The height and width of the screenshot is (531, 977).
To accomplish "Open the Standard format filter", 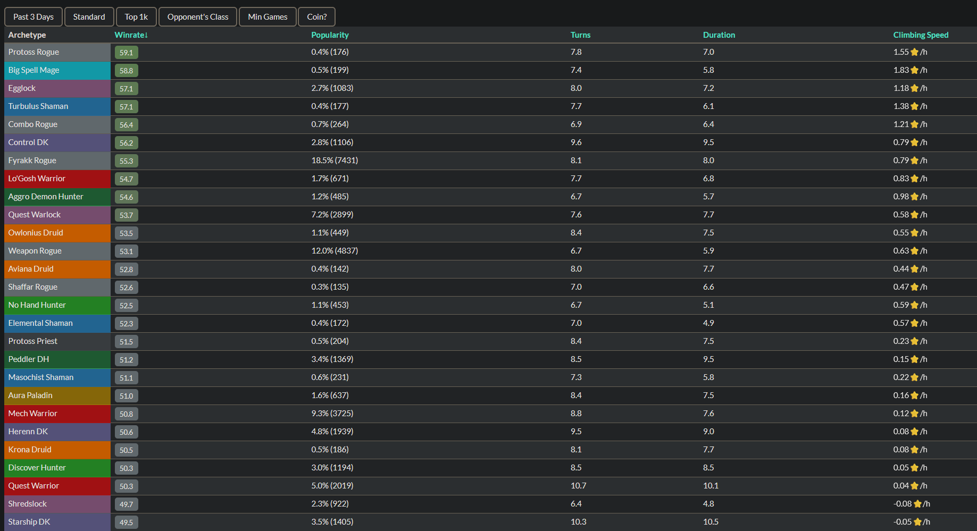I will click(89, 17).
